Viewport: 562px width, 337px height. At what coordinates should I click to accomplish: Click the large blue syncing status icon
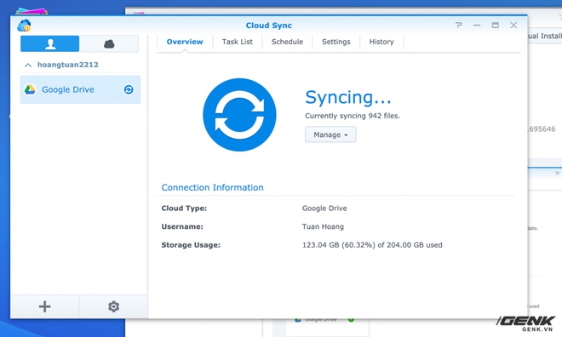pyautogui.click(x=239, y=115)
